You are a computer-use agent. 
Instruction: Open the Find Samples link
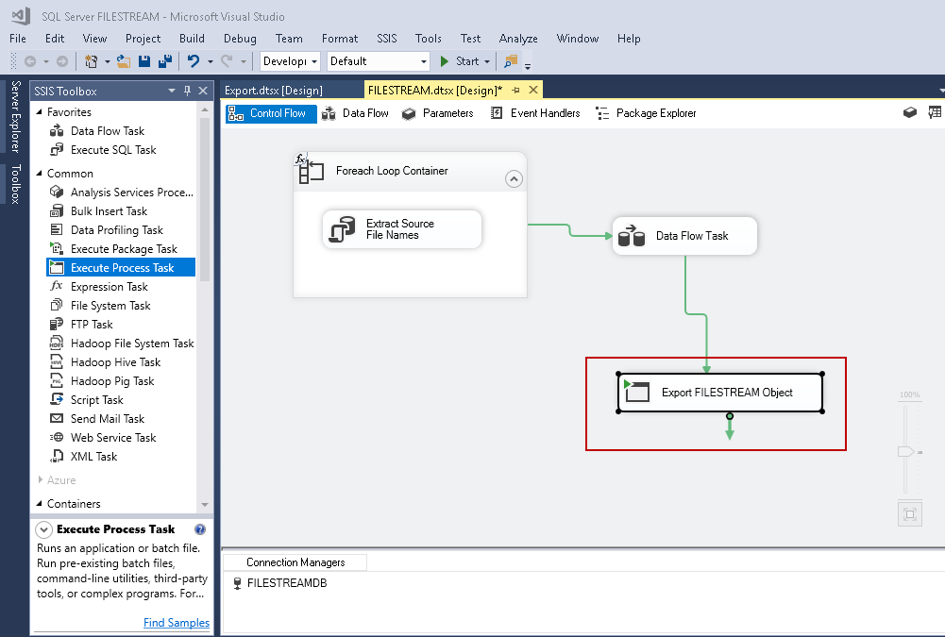tap(177, 623)
